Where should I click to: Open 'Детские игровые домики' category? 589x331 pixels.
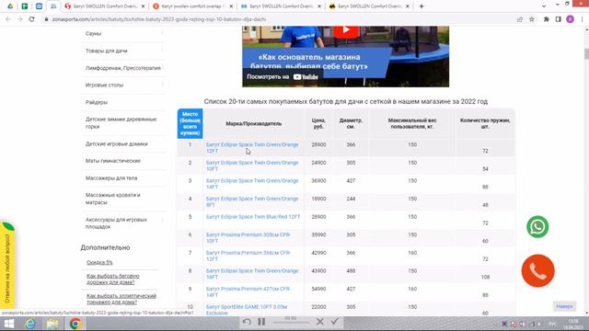[117, 143]
